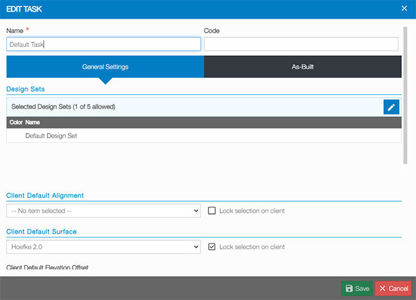Click the Name input field
Viewport: 416px width, 300px height.
(x=103, y=44)
